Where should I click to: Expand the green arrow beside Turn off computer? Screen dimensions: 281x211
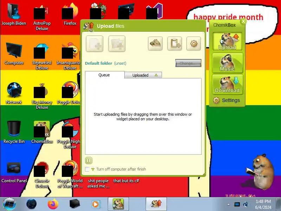[93, 169]
